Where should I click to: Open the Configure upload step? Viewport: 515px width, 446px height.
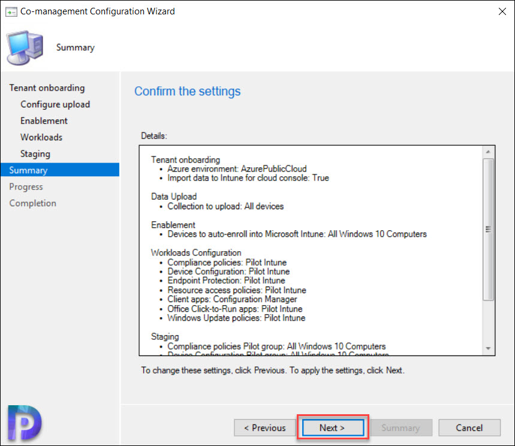(x=55, y=104)
